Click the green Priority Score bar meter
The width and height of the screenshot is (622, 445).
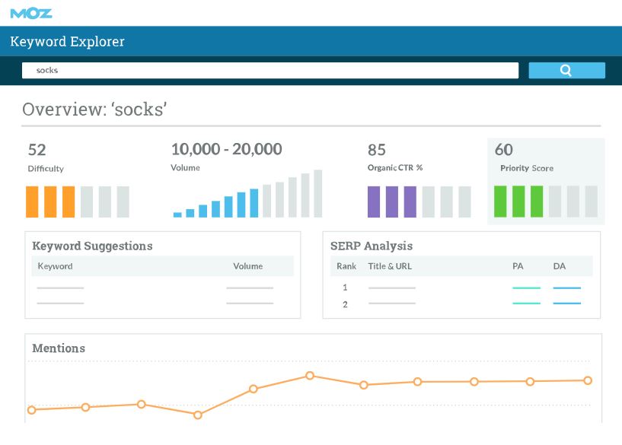(x=546, y=202)
